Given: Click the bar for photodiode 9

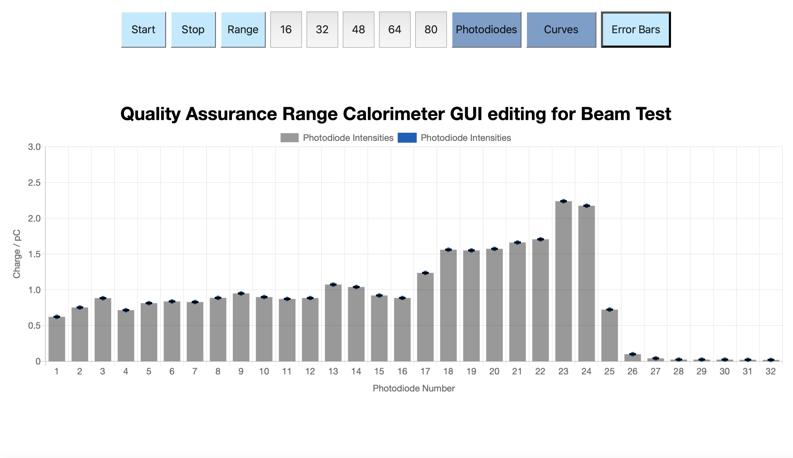Looking at the screenshot, I should point(241,327).
